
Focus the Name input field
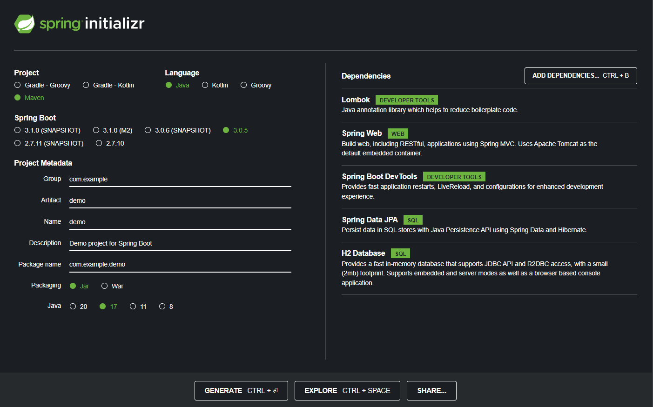point(180,222)
